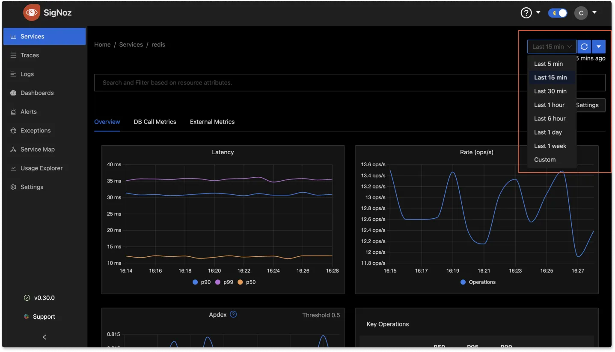615x352 pixels.
Task: Open the Alerts sidebar label
Action: [x=29, y=111]
